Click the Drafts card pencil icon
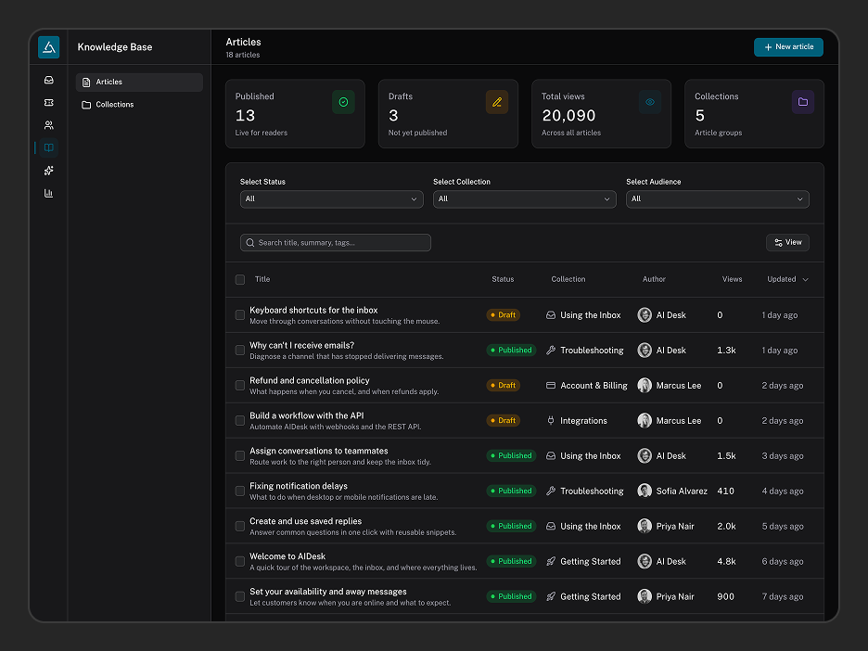 pos(496,102)
